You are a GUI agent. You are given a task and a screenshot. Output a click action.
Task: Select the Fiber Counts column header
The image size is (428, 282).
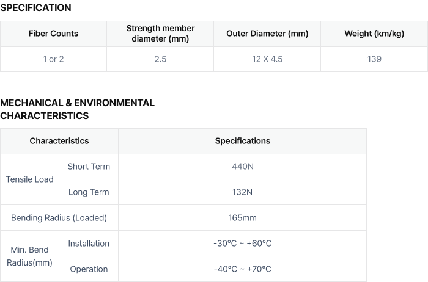coord(54,34)
